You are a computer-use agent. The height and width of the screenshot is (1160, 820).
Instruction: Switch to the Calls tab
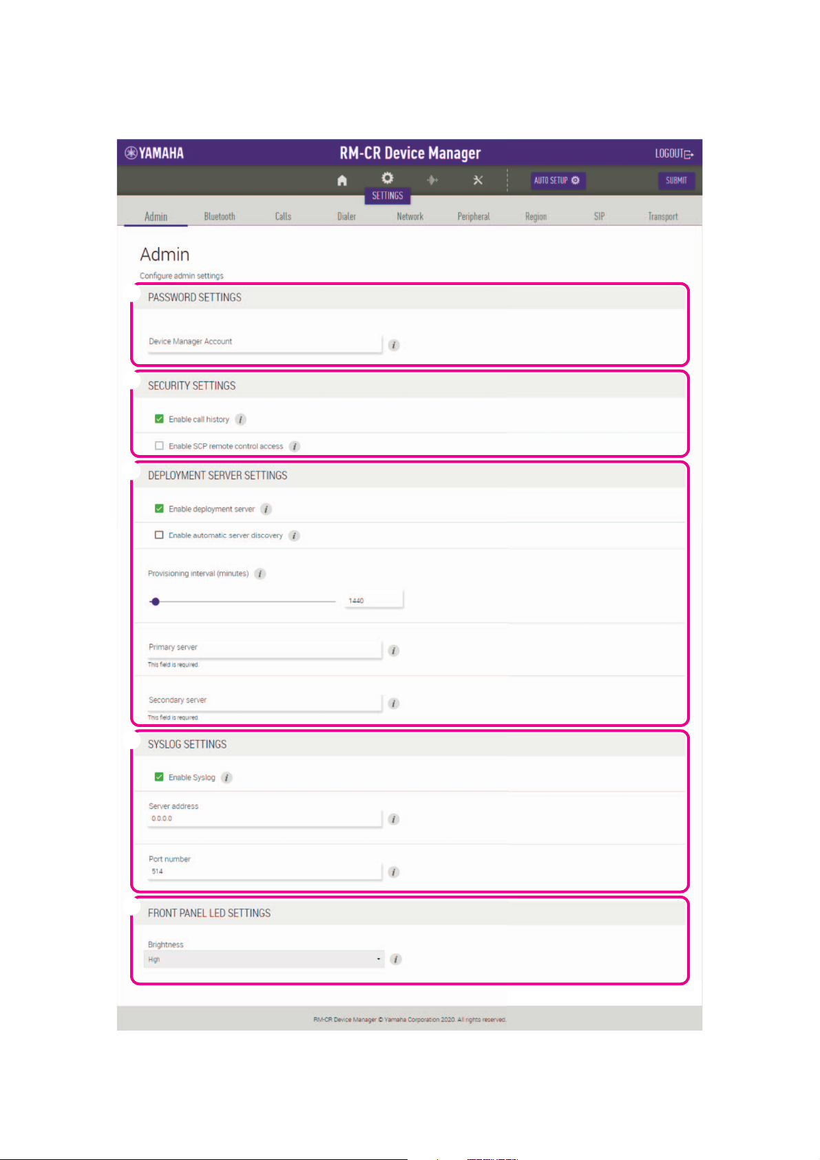click(x=283, y=216)
